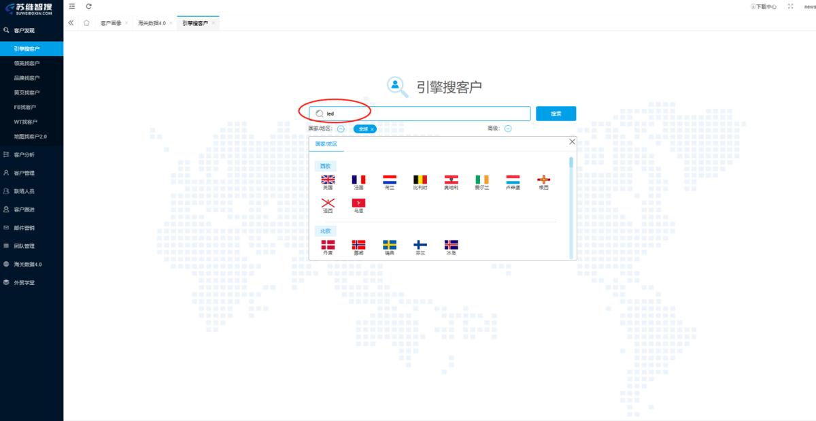Screen dimensions: 816x421
Task: Select 地图找客户2.0 from sidebar
Action: [x=31, y=137]
